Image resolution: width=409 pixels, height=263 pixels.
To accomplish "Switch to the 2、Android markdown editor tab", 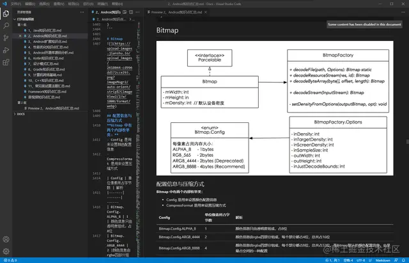I will [x=105, y=12].
